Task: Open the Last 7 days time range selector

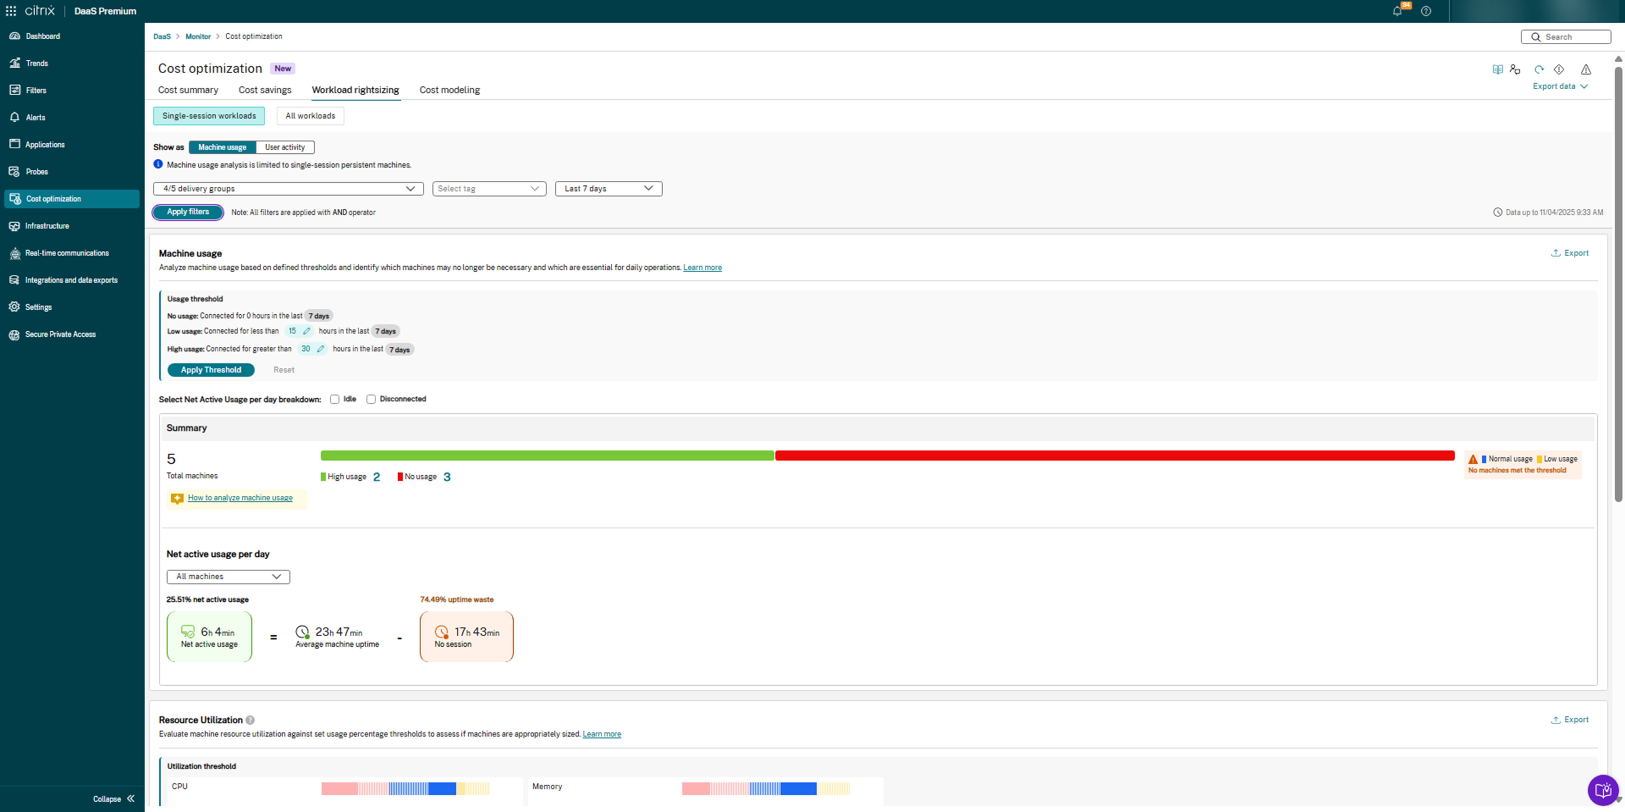Action: pos(608,188)
